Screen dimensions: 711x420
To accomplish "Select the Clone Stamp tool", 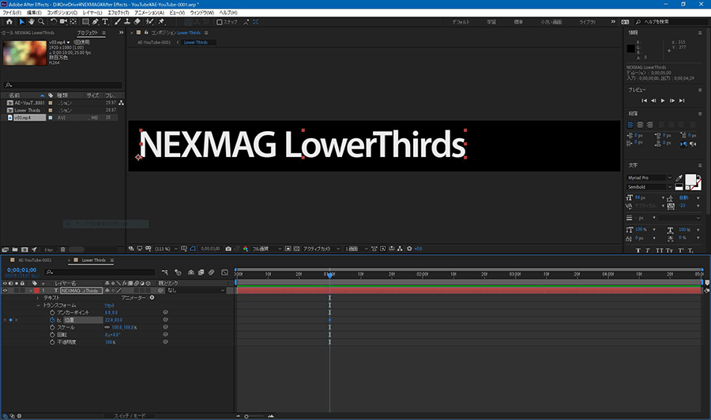I will 127,21.
